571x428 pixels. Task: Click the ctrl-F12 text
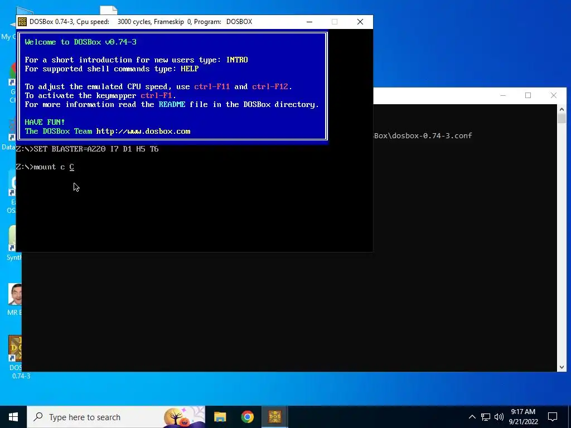tap(270, 86)
